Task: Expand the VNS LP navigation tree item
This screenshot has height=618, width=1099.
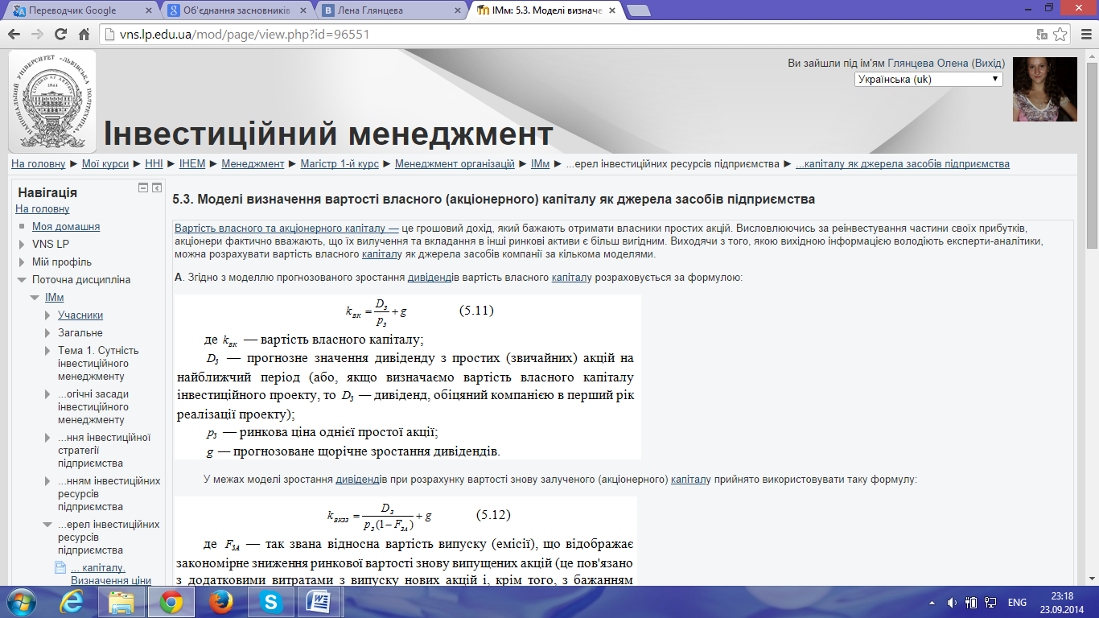Action: tap(23, 245)
